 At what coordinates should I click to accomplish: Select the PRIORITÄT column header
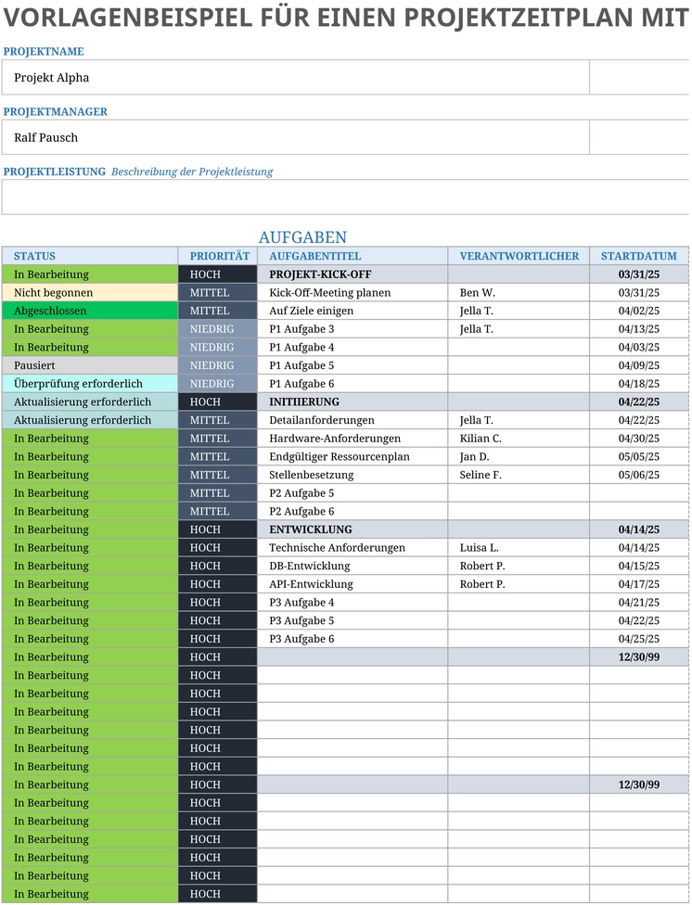coord(218,256)
